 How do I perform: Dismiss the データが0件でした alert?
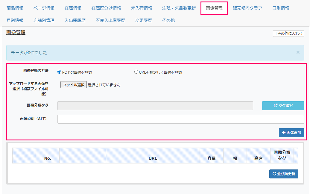point(298,52)
